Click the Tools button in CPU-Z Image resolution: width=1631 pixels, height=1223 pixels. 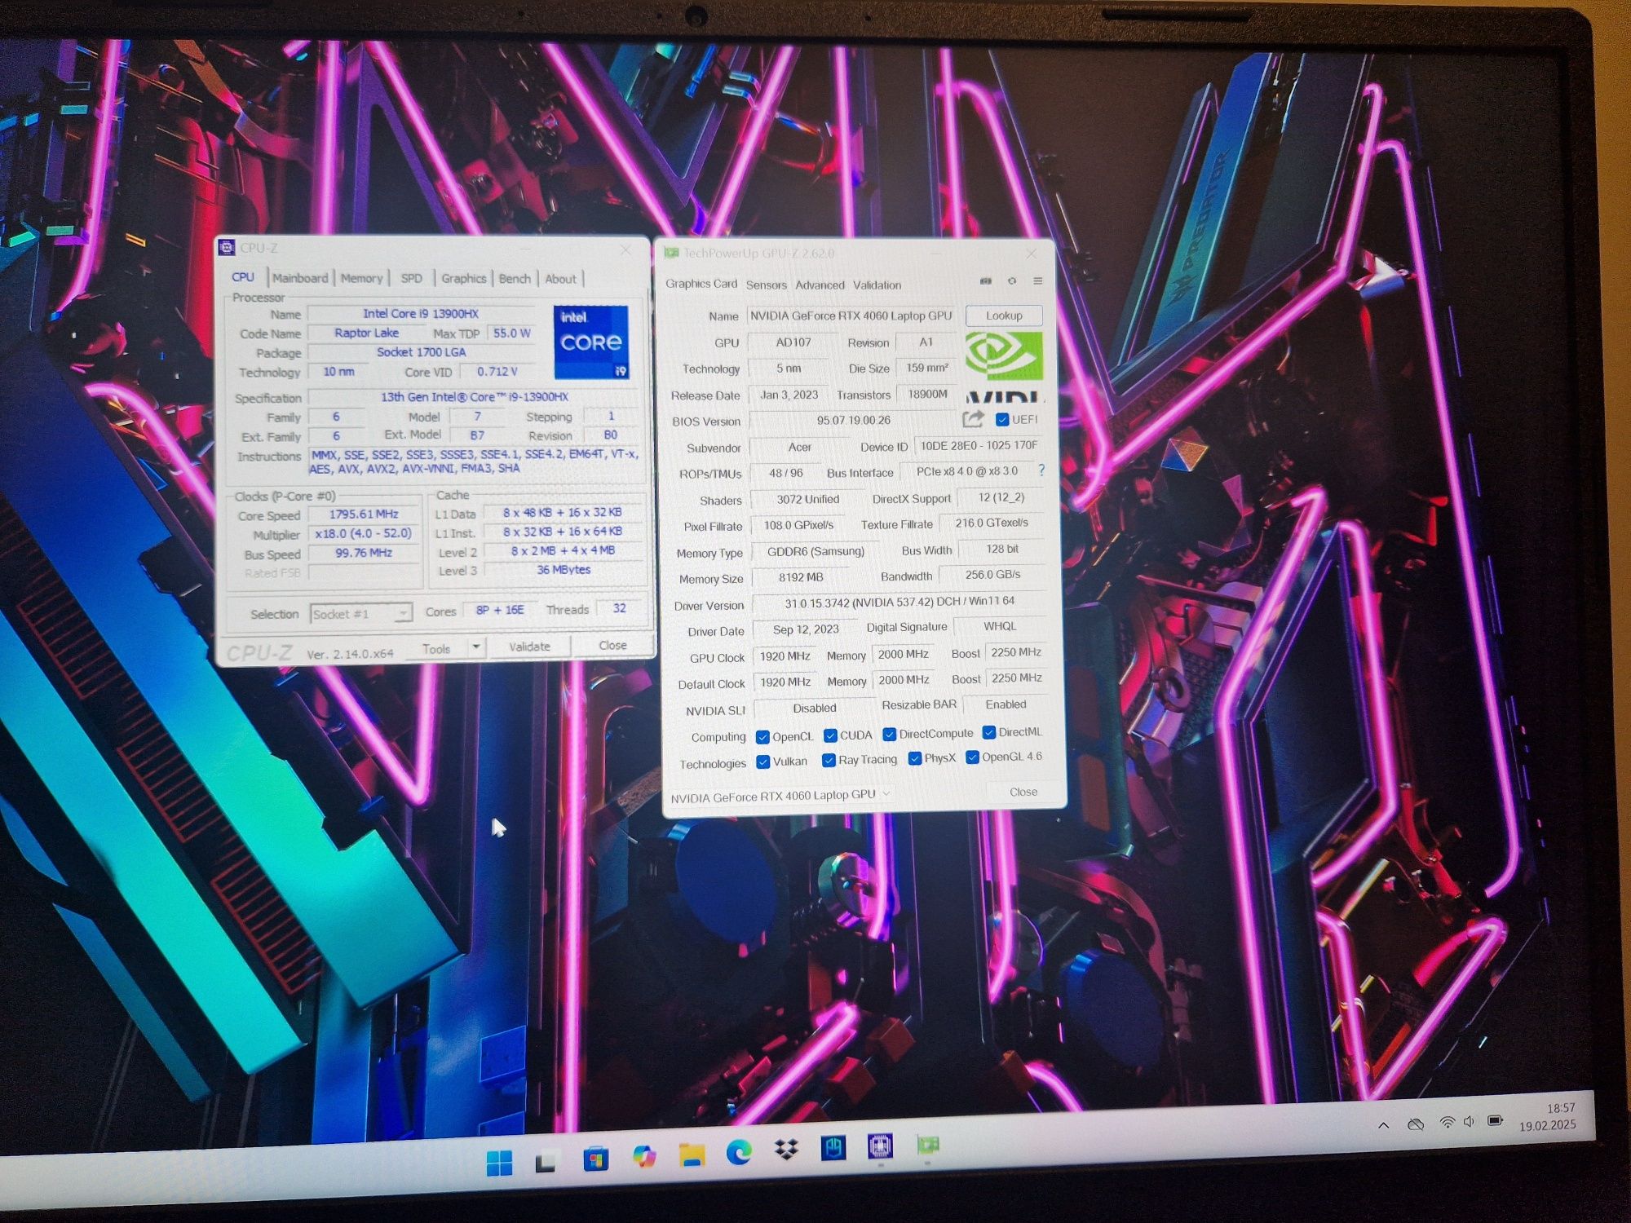tap(436, 649)
